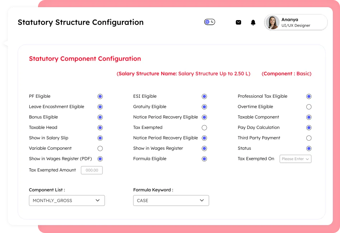Select the sun icon for light theme

[207, 22]
